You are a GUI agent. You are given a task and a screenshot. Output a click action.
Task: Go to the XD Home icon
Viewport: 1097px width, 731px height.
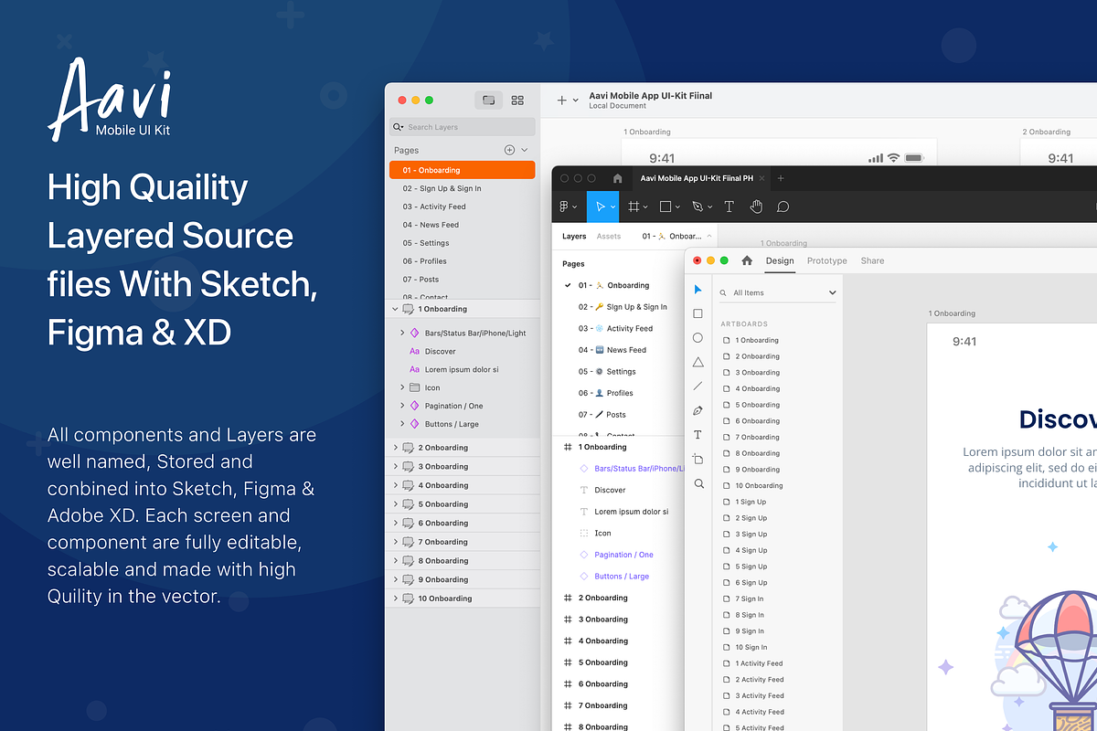point(747,260)
